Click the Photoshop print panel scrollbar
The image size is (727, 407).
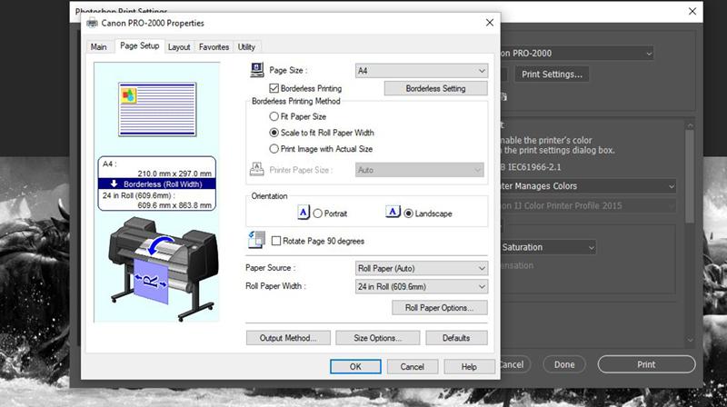pos(690,176)
